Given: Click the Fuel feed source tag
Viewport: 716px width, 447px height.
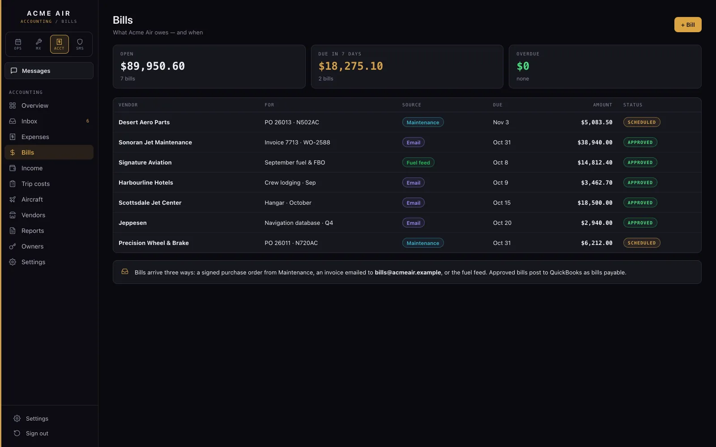Looking at the screenshot, I should click(x=418, y=163).
